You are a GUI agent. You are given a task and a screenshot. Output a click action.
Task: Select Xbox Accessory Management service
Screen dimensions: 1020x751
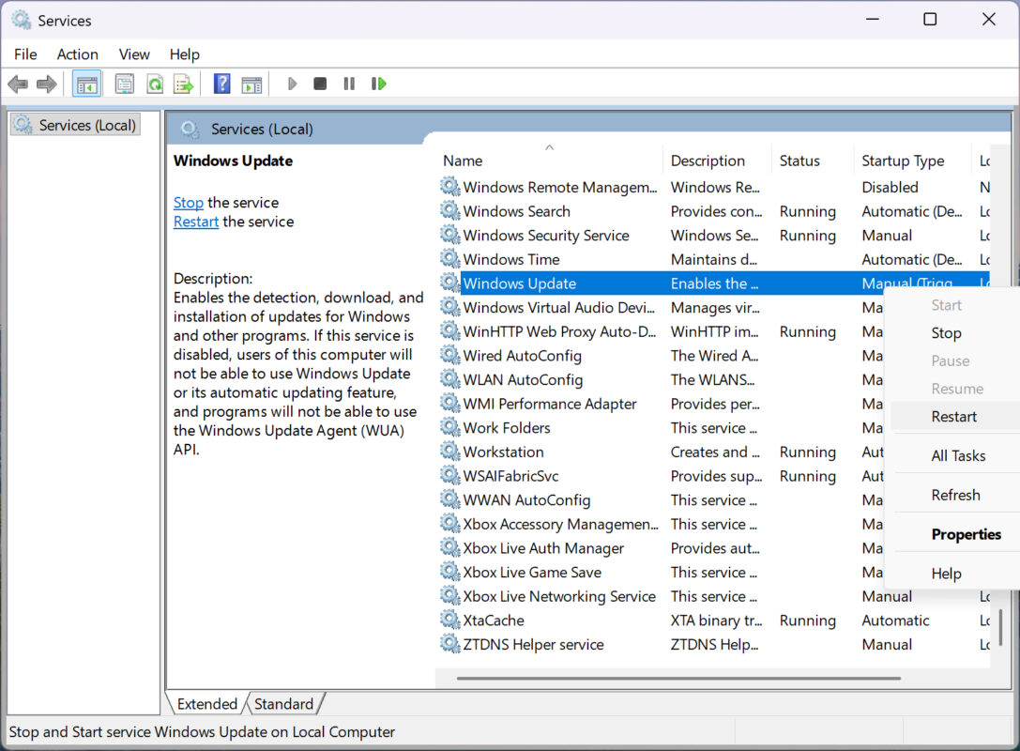tap(661, 524)
